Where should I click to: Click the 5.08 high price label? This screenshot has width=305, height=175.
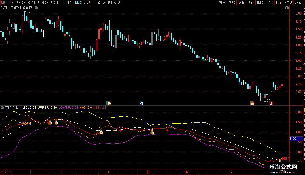click(31, 12)
